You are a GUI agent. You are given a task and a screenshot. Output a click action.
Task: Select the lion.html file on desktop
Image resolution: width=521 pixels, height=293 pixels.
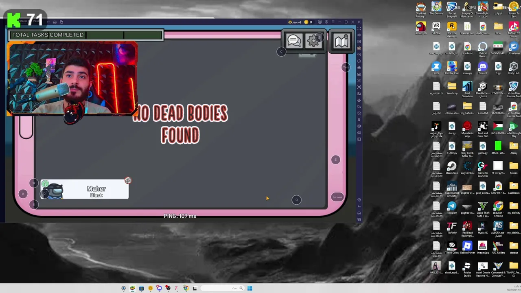click(x=467, y=48)
